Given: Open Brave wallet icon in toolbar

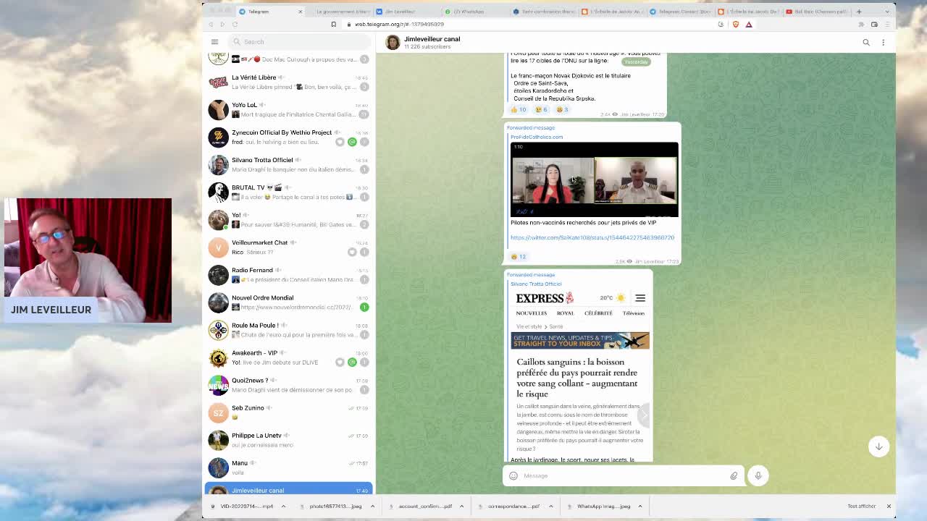Looking at the screenshot, I should pyautogui.click(x=874, y=25).
